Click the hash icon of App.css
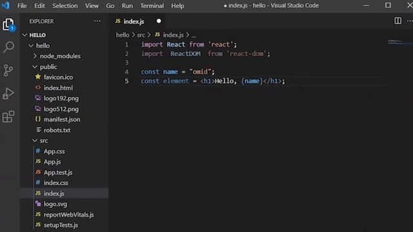The width and height of the screenshot is (413, 232). (x=38, y=151)
